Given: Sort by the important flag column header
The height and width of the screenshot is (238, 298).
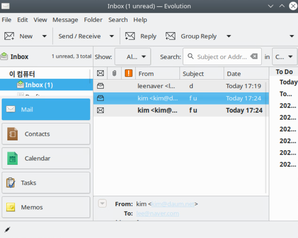Looking at the screenshot, I should [128, 73].
